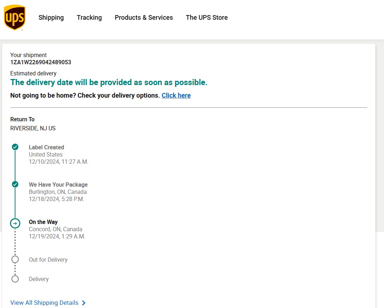Click the Label Created green checkmark icon
The height and width of the screenshot is (308, 384).
pyautogui.click(x=15, y=147)
